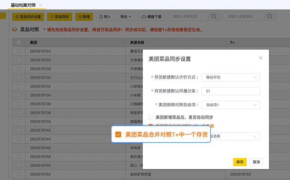The width and height of the screenshot is (290, 180).
Task: Open the 品名称 dropdown in dialog
Action: pos(235,136)
